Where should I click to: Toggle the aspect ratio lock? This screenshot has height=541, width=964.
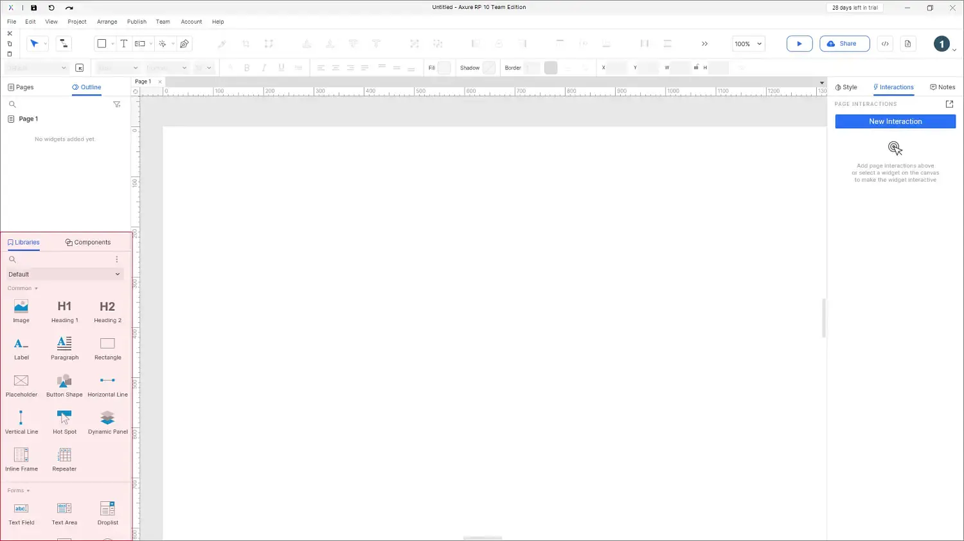696,67
